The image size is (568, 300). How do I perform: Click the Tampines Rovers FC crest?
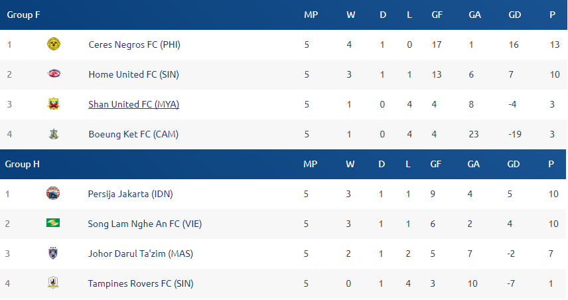53,283
